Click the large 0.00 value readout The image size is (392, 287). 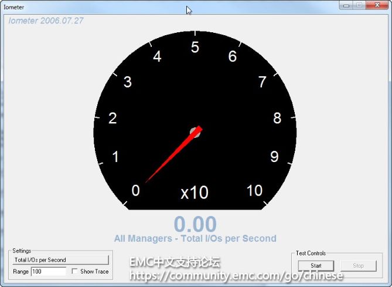195,224
